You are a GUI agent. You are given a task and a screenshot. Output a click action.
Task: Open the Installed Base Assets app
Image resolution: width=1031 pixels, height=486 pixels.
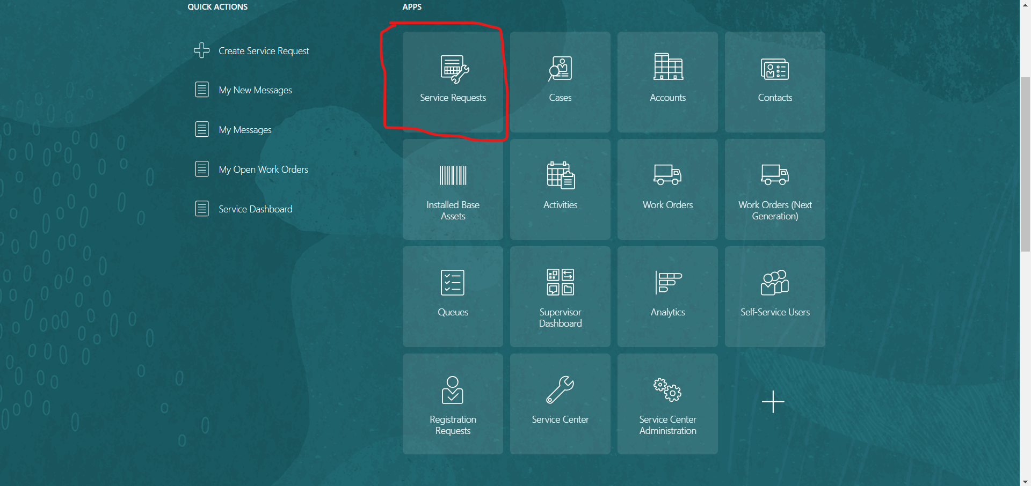click(x=453, y=189)
